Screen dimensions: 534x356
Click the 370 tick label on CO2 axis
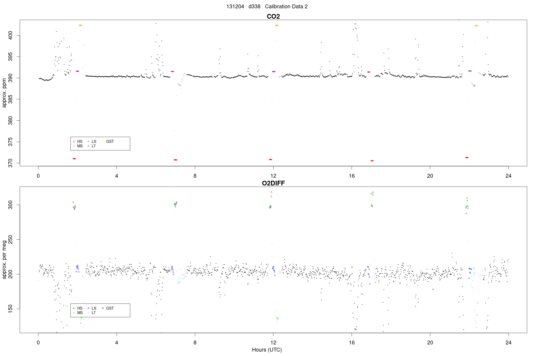click(x=10, y=163)
